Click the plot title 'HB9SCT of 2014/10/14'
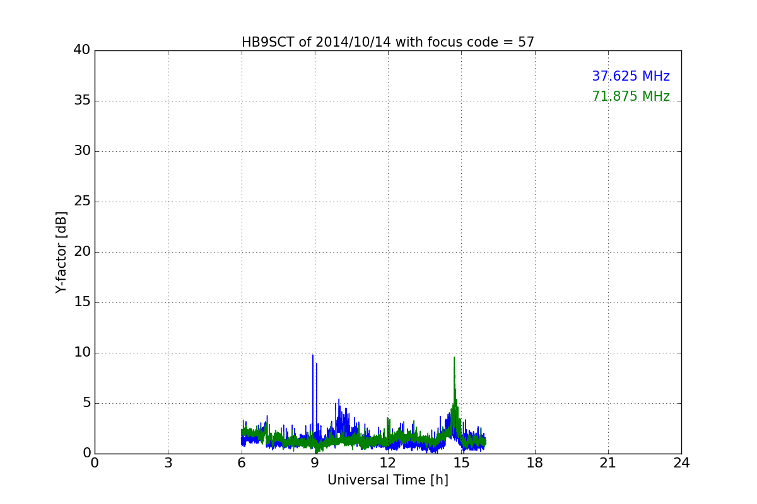The height and width of the screenshot is (504, 757). (388, 42)
